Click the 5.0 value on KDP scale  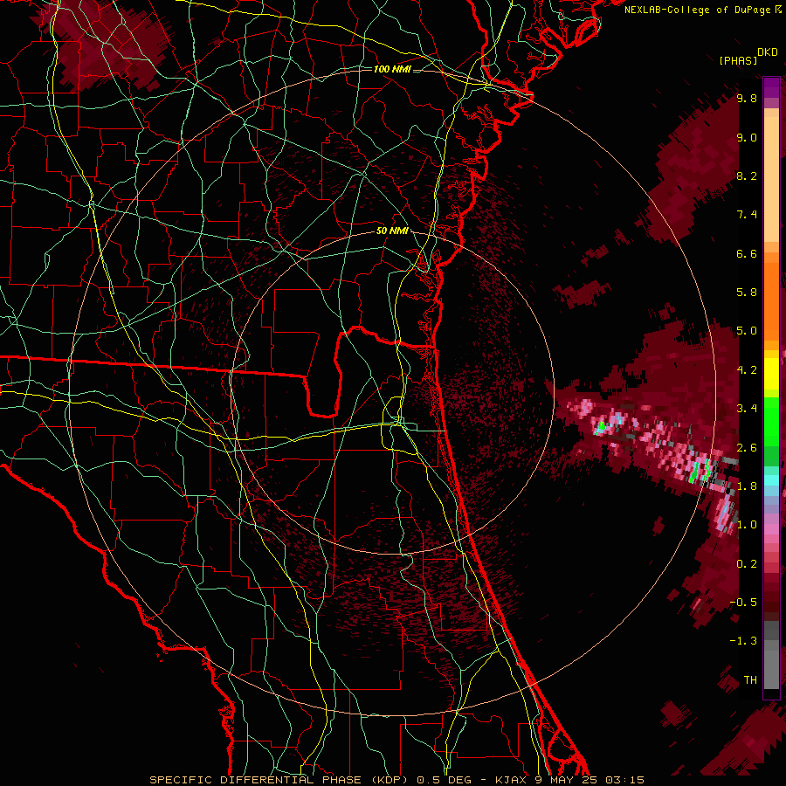point(747,331)
